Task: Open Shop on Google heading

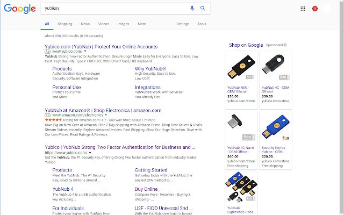Action: click(x=246, y=45)
